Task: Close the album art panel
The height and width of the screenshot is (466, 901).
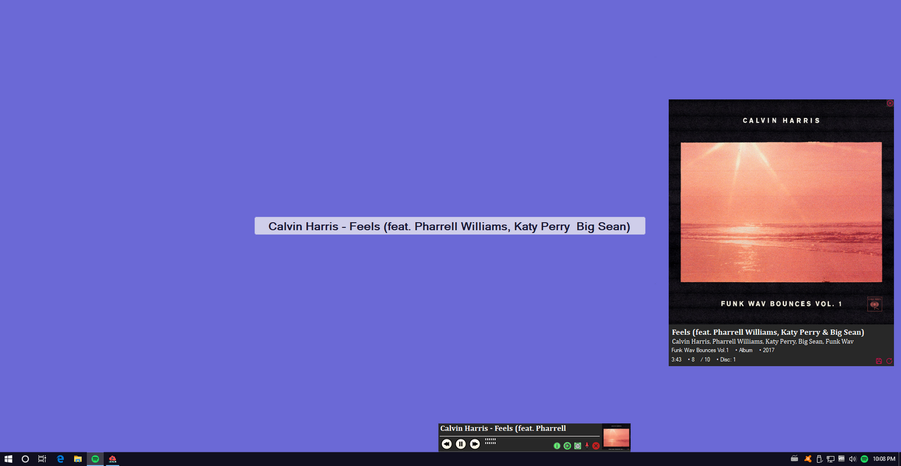Action: [890, 103]
